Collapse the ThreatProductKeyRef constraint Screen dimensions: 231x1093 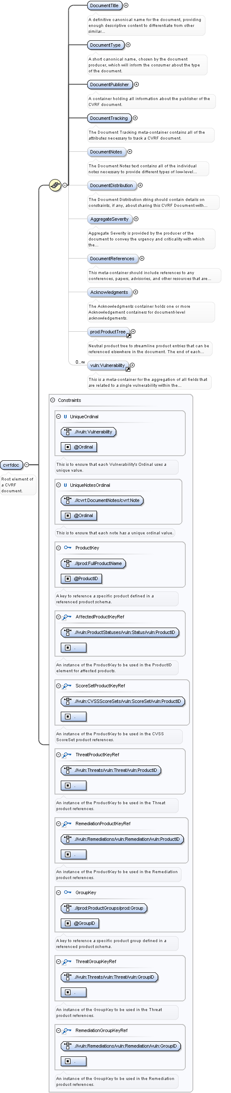[58, 755]
